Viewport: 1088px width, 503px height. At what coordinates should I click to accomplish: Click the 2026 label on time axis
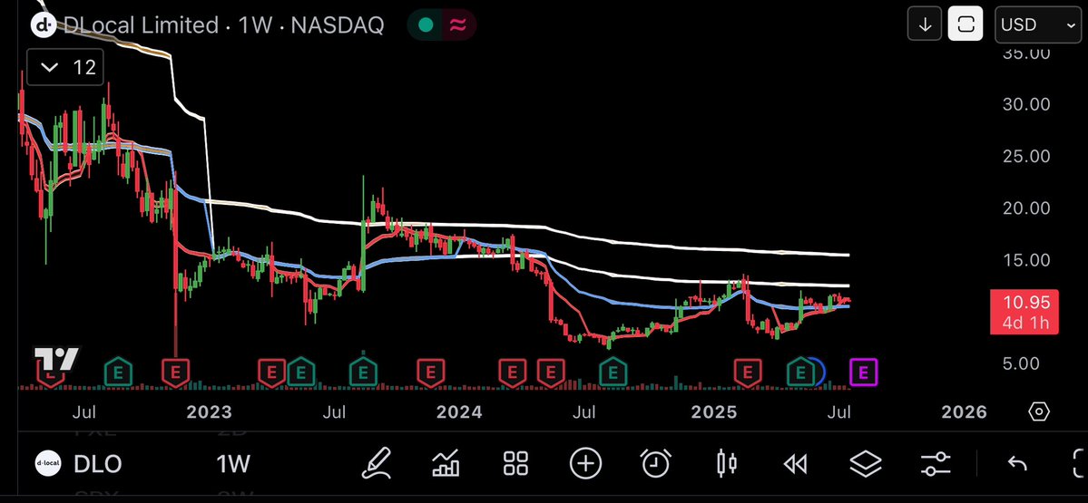tap(964, 412)
